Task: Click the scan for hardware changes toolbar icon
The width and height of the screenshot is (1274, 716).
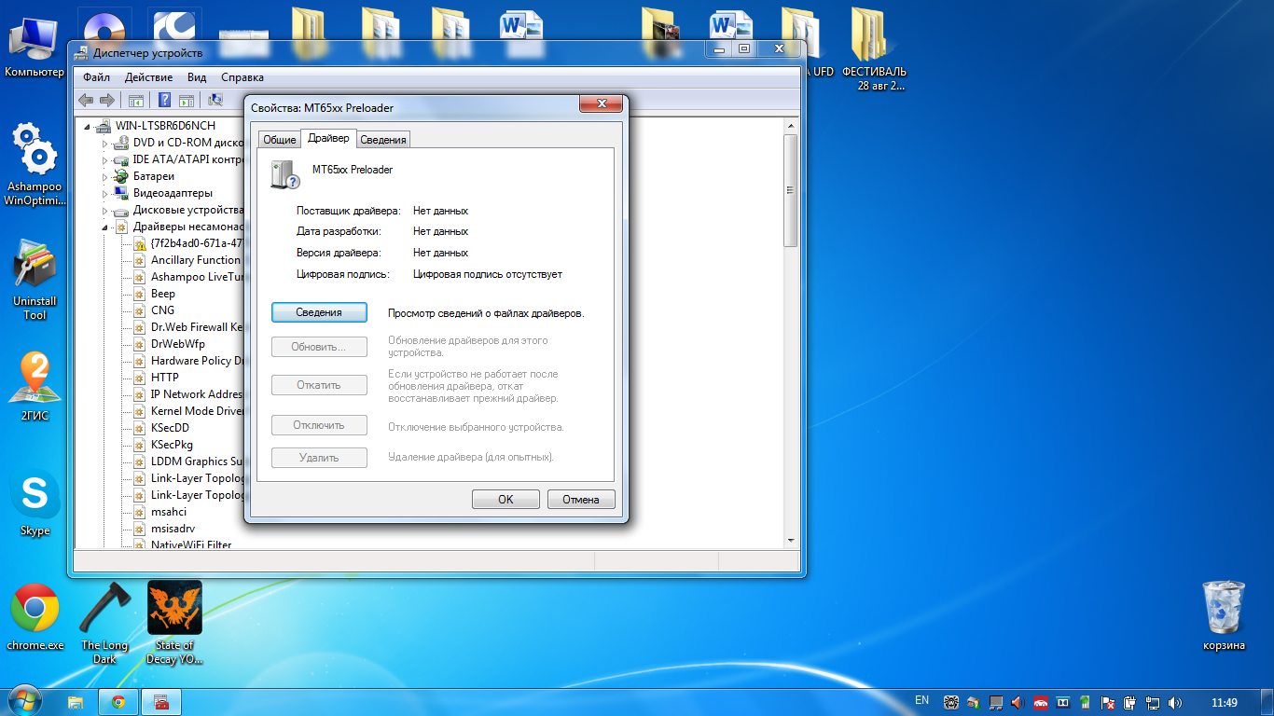Action: tap(215, 101)
